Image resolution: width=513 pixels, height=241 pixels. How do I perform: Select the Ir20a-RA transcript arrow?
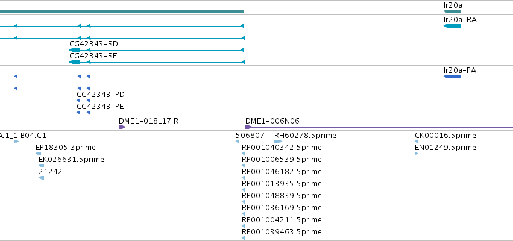(452, 26)
